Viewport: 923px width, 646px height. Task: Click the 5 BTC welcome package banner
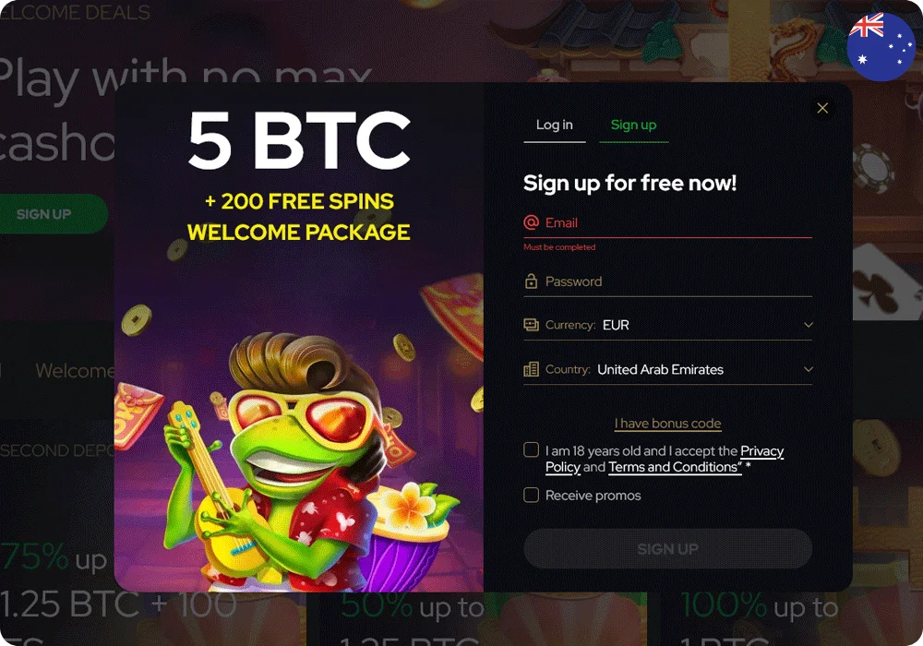coord(299,175)
